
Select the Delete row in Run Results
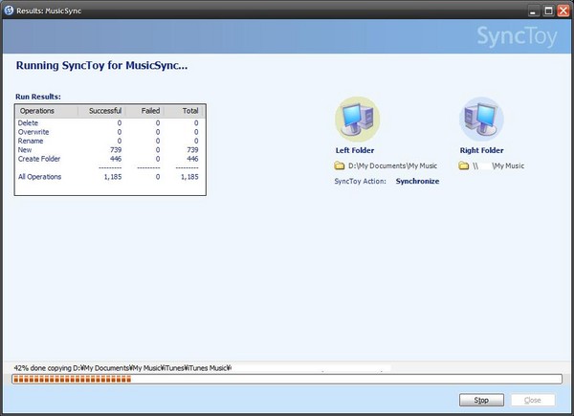pos(110,123)
